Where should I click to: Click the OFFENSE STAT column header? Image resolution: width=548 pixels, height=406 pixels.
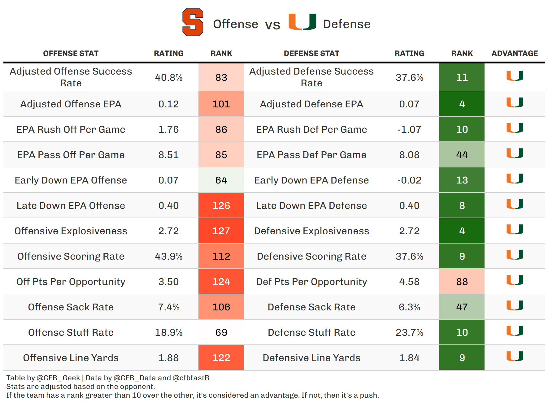(x=71, y=54)
